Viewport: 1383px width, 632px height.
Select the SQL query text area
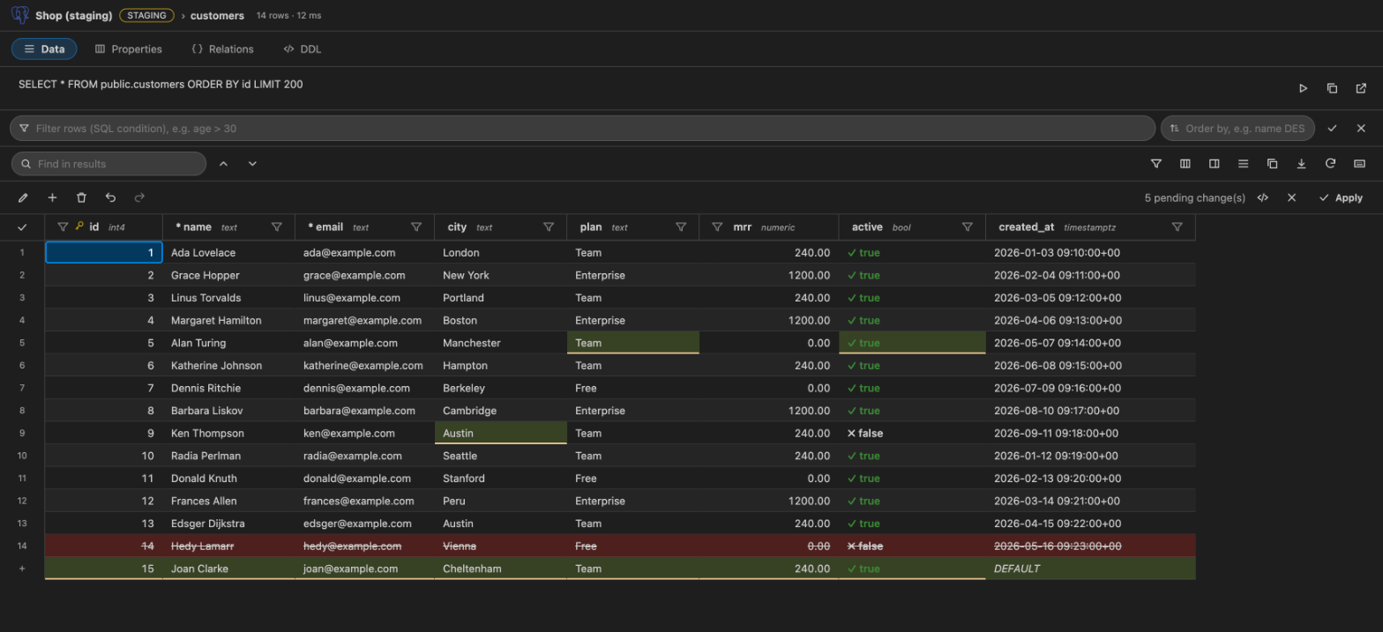161,85
